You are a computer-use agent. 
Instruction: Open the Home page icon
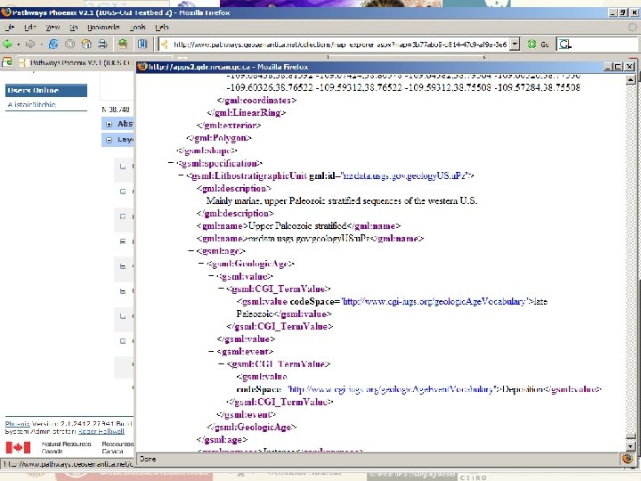(86, 44)
